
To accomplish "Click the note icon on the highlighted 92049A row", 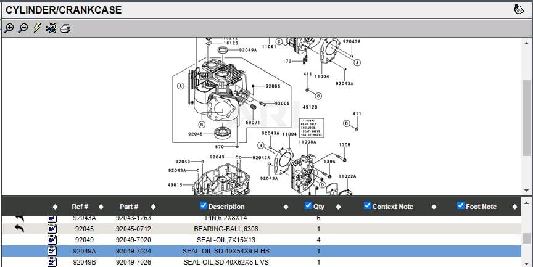I will point(52,251).
